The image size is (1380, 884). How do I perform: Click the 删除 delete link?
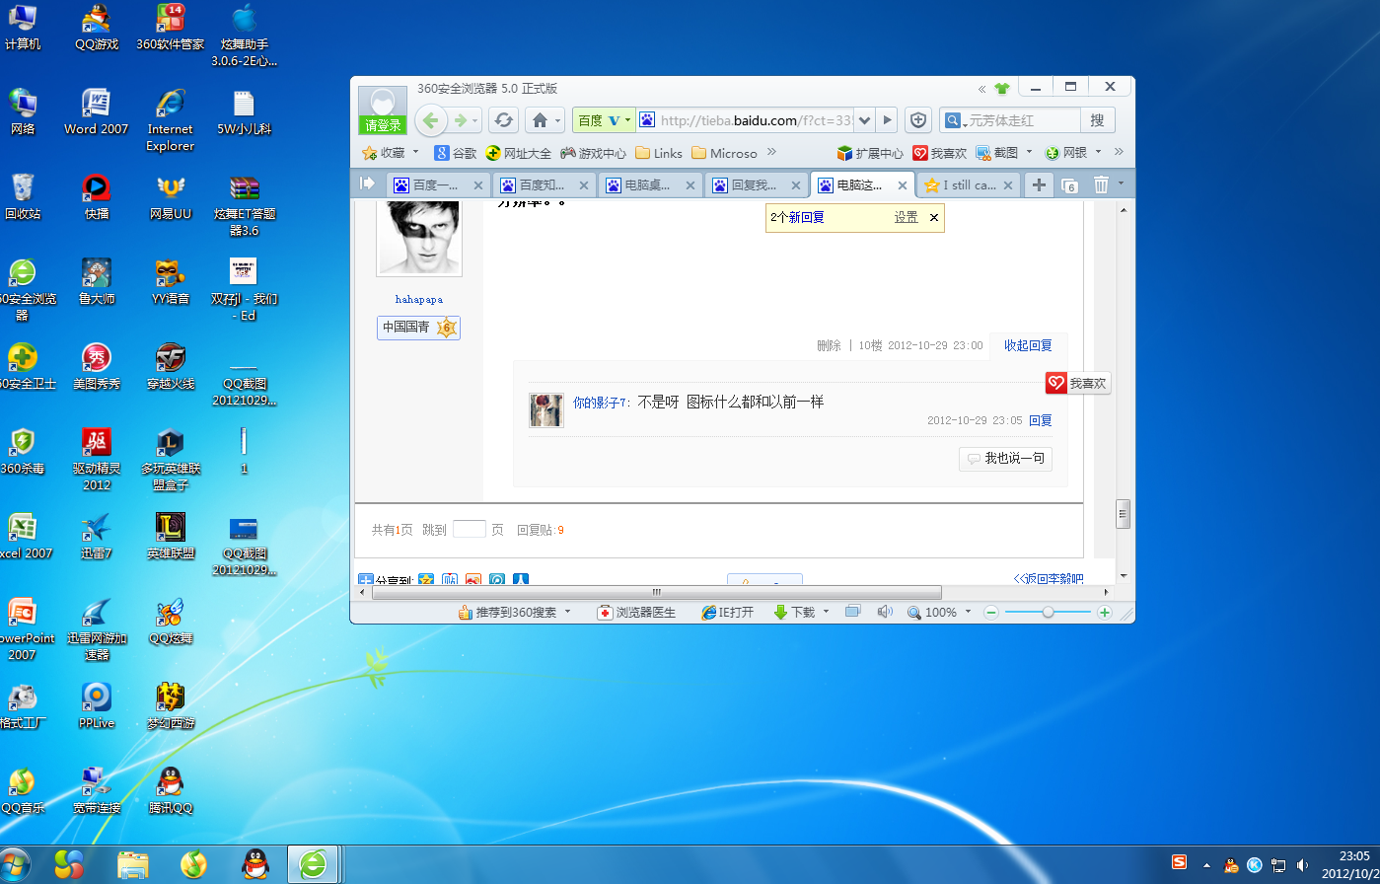[x=829, y=345]
